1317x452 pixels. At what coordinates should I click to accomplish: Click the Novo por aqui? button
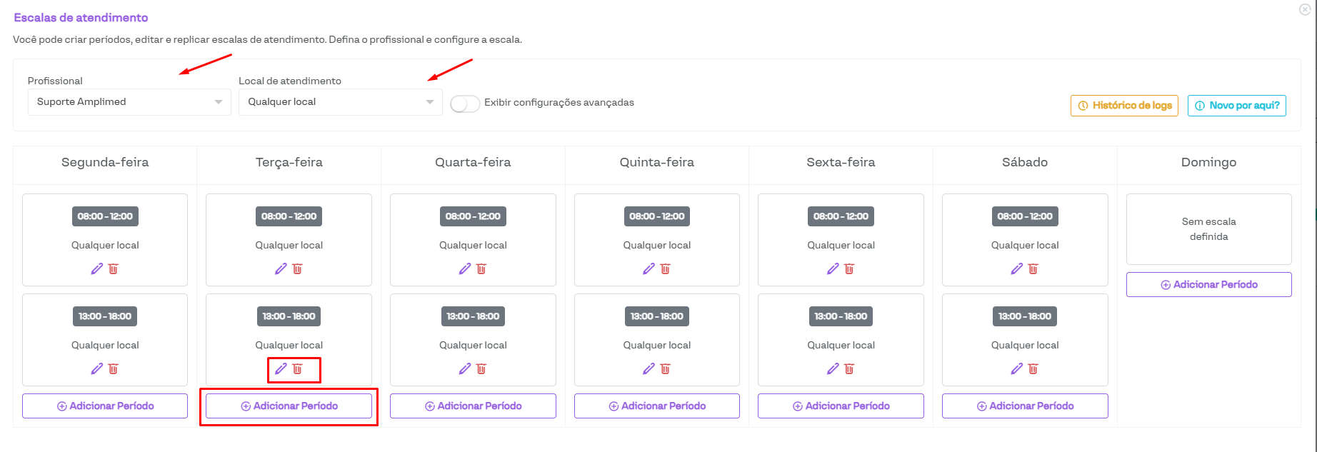1236,106
